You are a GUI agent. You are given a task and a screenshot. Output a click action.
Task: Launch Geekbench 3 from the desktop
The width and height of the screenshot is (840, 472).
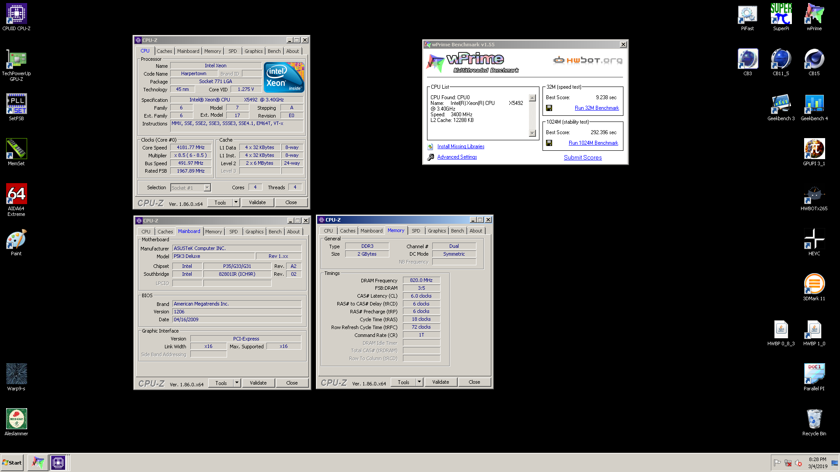pyautogui.click(x=781, y=108)
